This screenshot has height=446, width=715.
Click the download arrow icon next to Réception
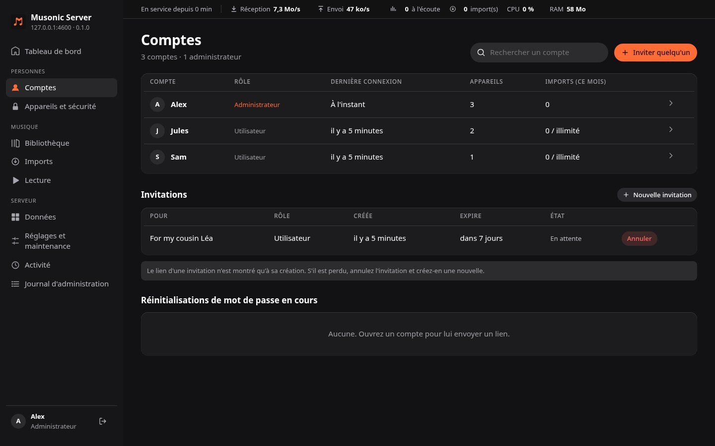[x=234, y=9]
